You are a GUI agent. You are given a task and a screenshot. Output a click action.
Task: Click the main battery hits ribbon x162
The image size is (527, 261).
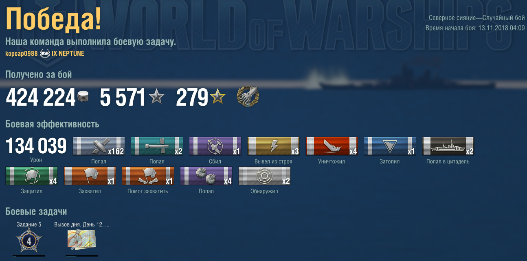tap(99, 146)
